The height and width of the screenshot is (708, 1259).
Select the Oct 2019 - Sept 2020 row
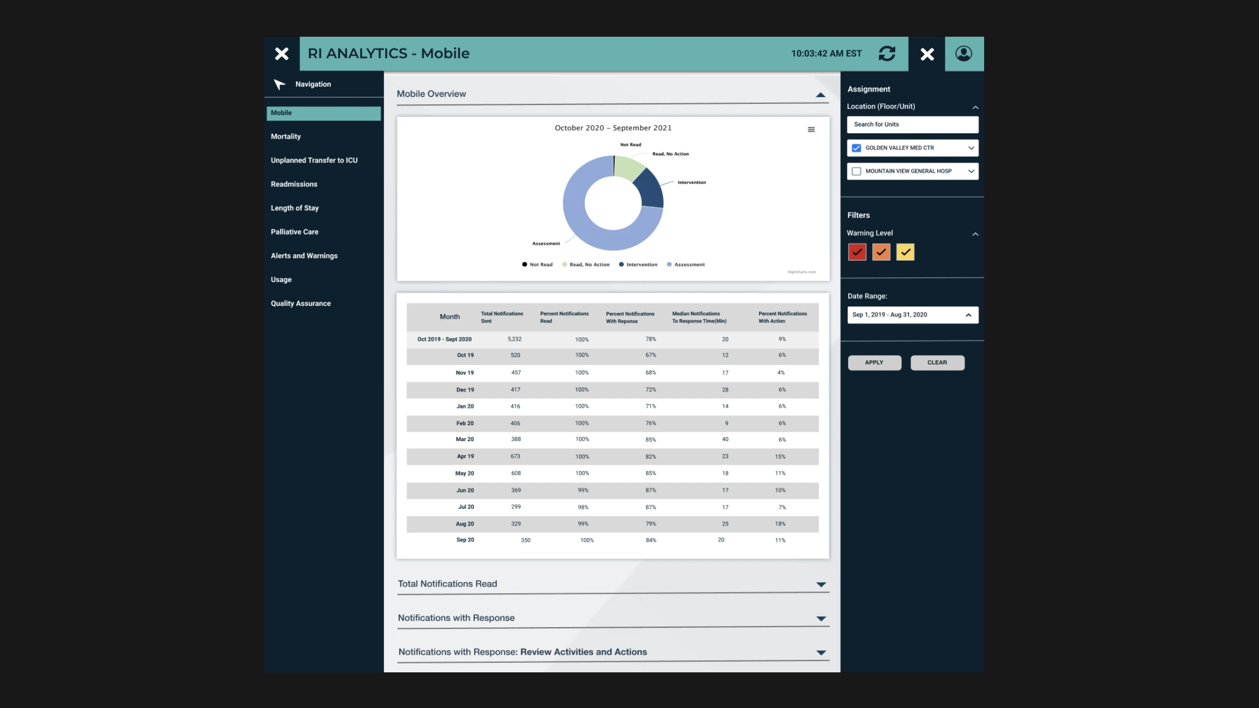point(612,339)
